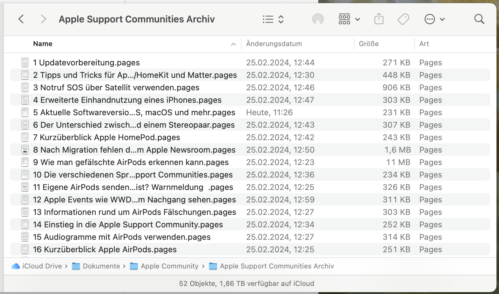Viewport: 499px width, 294px height.
Task: Open the list view switcher dropdown
Action: pos(273,19)
